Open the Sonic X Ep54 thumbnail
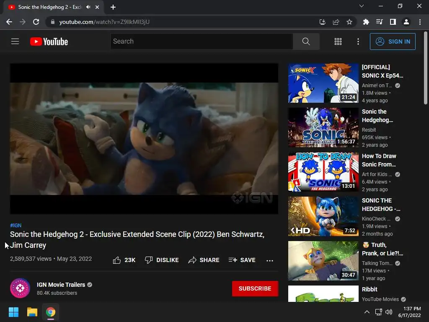This screenshot has height=322, width=429. tap(323, 83)
